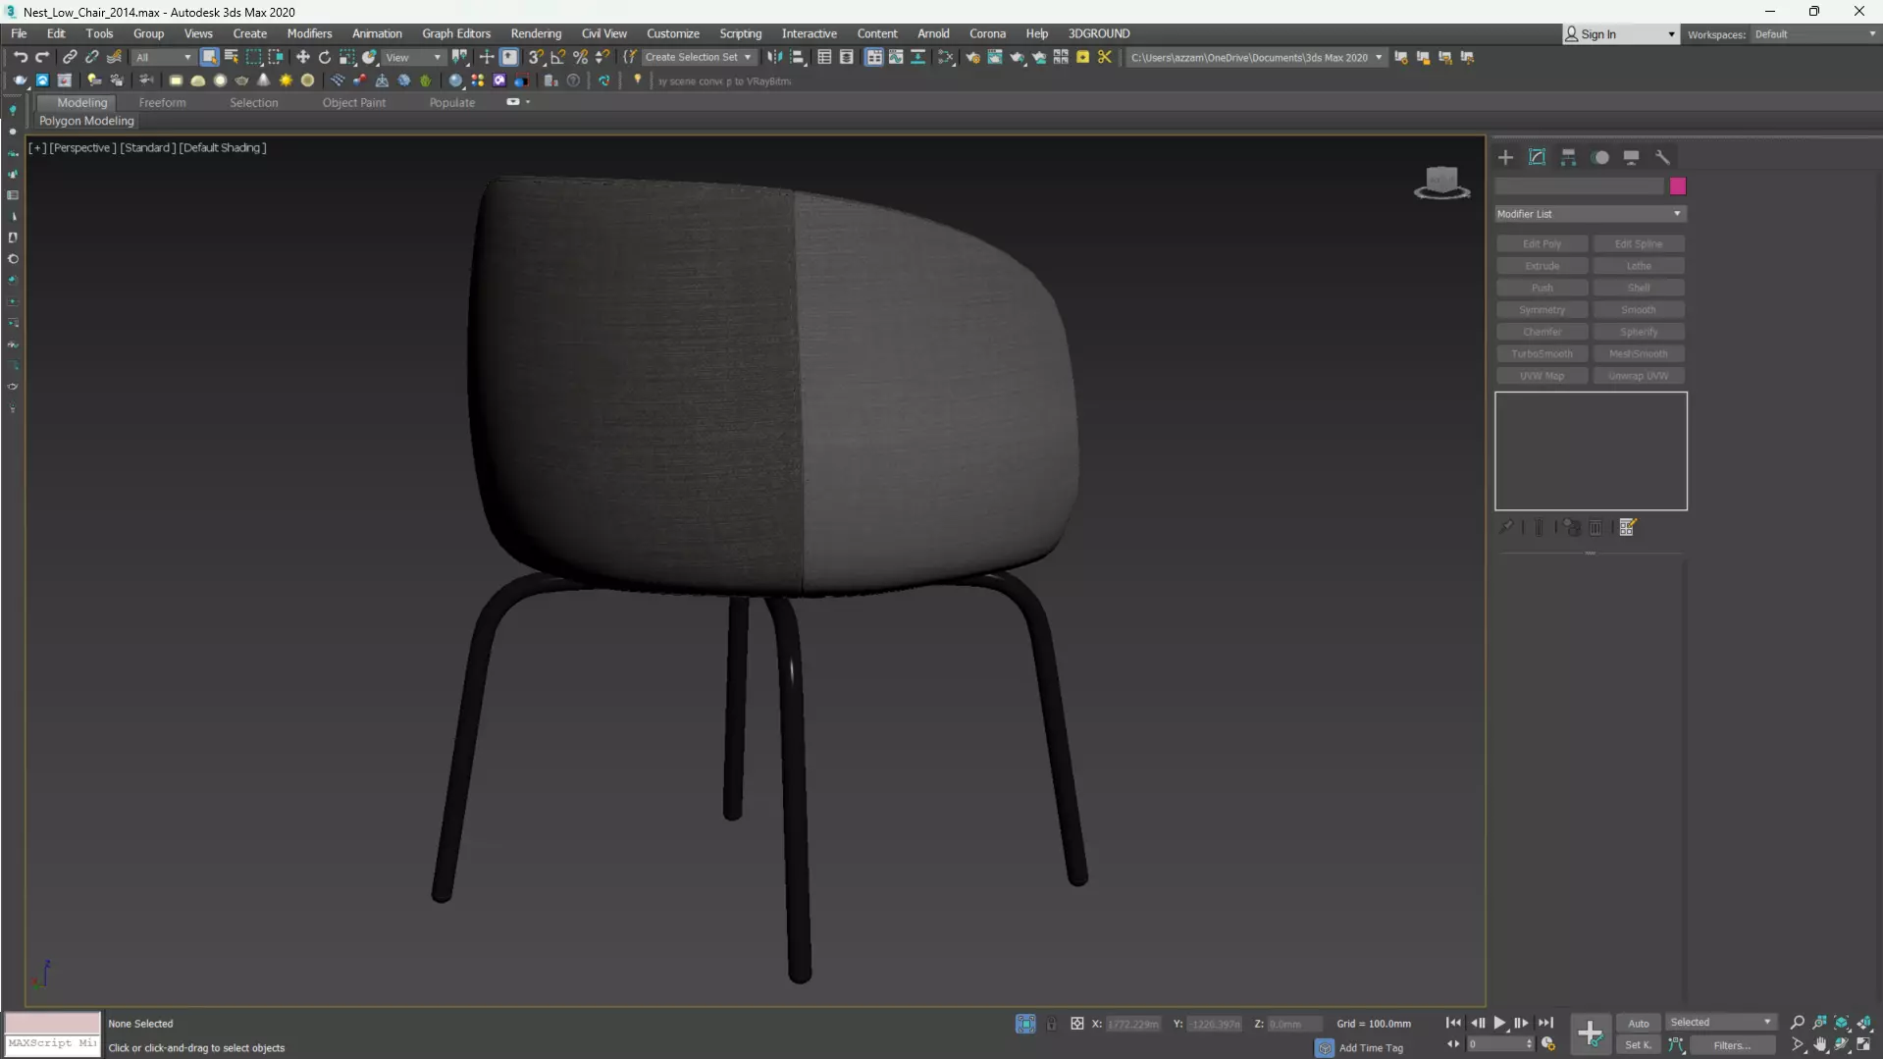Toggle the Selection Lock padlock icon

tap(1051, 1024)
